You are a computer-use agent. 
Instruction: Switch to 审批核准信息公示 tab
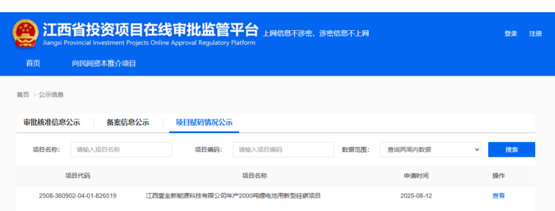click(x=52, y=123)
